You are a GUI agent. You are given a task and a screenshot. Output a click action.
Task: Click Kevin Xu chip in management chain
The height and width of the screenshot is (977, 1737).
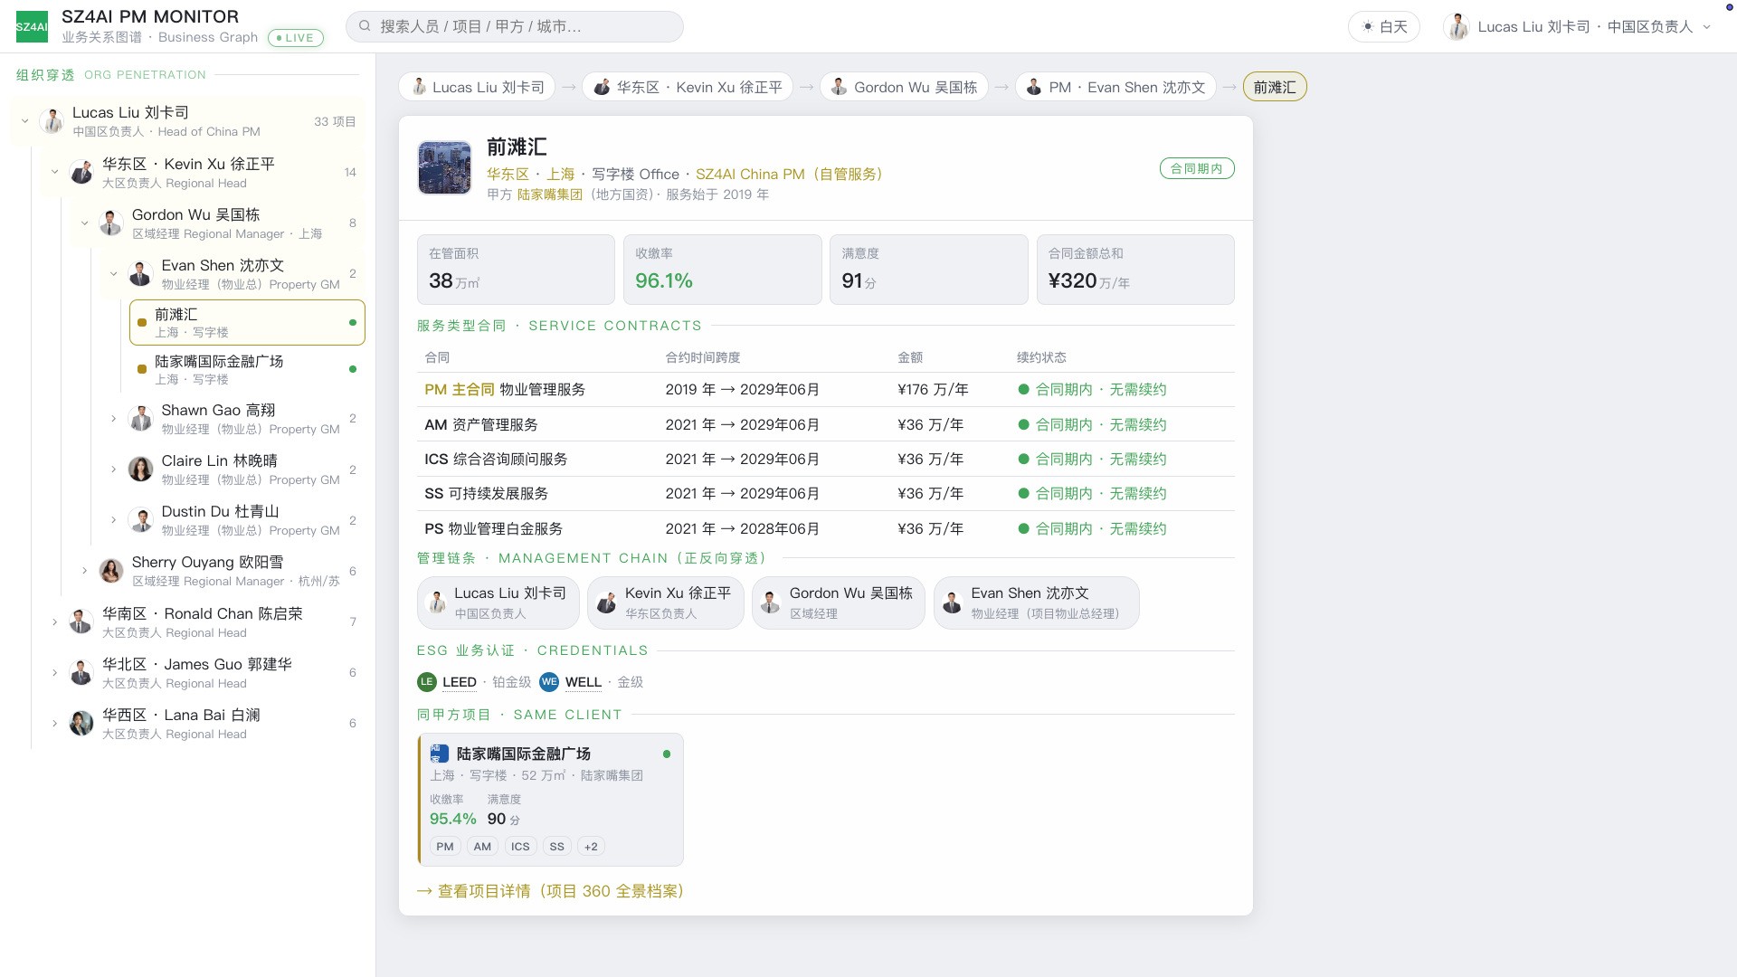(x=666, y=602)
